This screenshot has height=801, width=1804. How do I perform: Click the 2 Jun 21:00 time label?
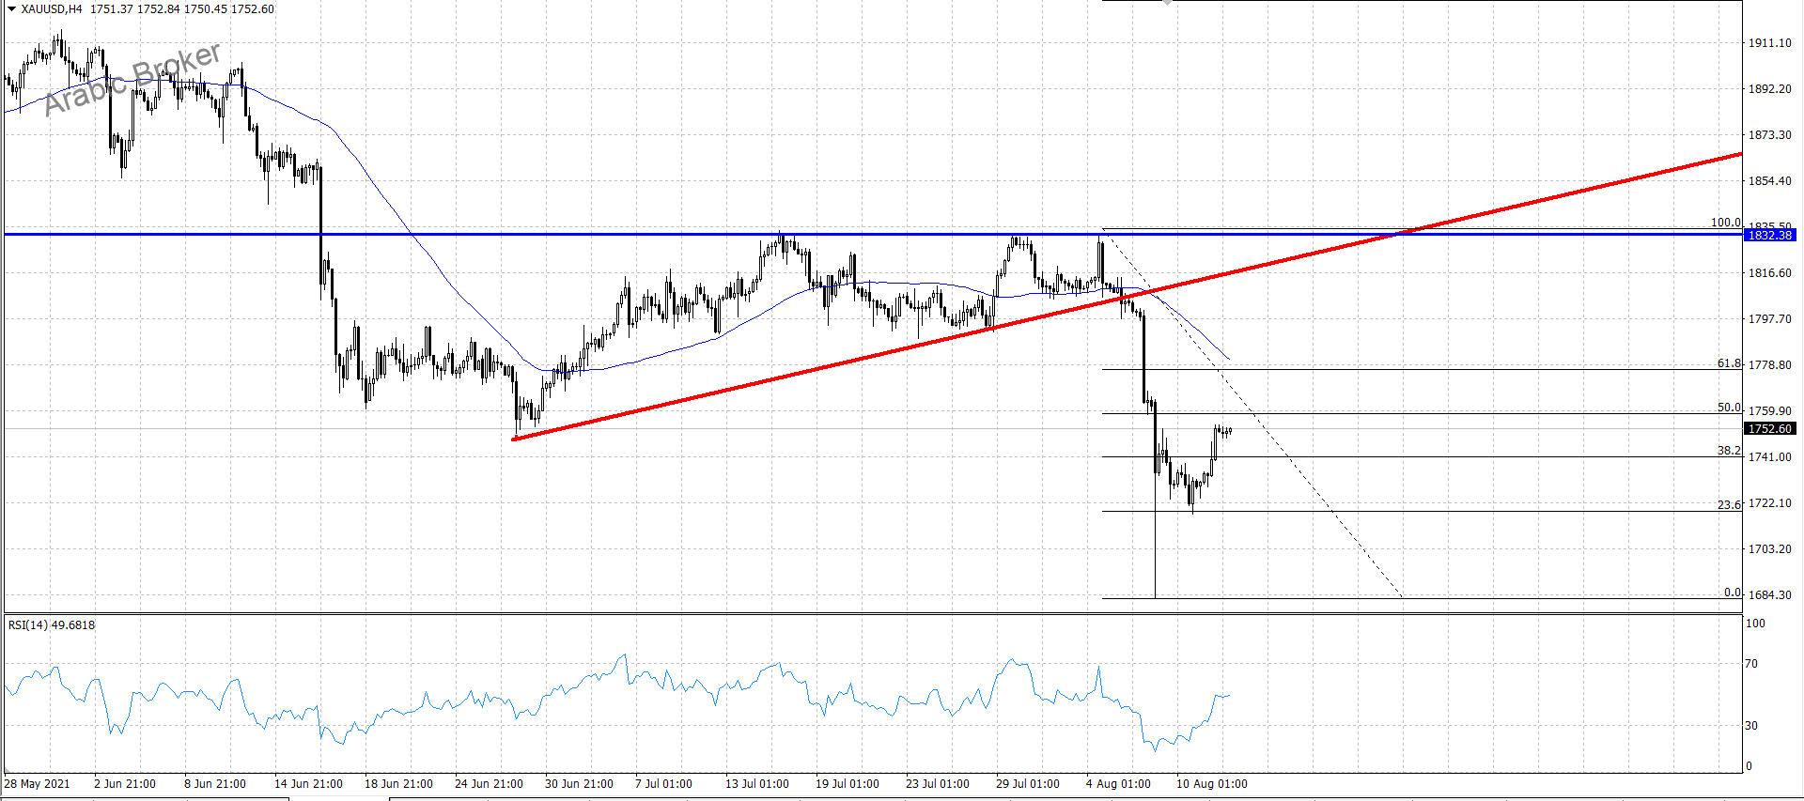pos(125,784)
